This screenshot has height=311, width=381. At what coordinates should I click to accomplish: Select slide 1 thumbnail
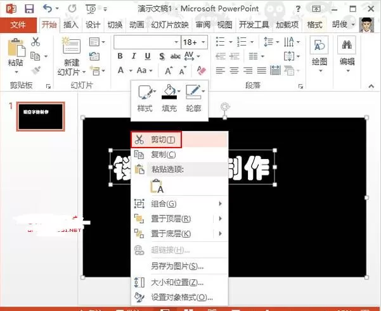[x=41, y=117]
